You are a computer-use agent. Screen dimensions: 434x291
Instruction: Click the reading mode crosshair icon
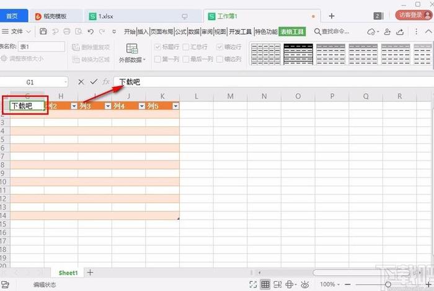pyautogui.click(x=290, y=284)
